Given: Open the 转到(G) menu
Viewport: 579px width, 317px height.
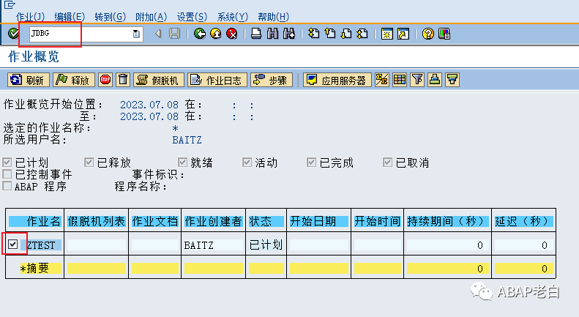Looking at the screenshot, I should 110,17.
